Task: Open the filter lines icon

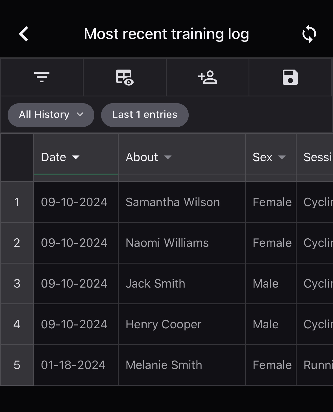Action: pos(42,77)
